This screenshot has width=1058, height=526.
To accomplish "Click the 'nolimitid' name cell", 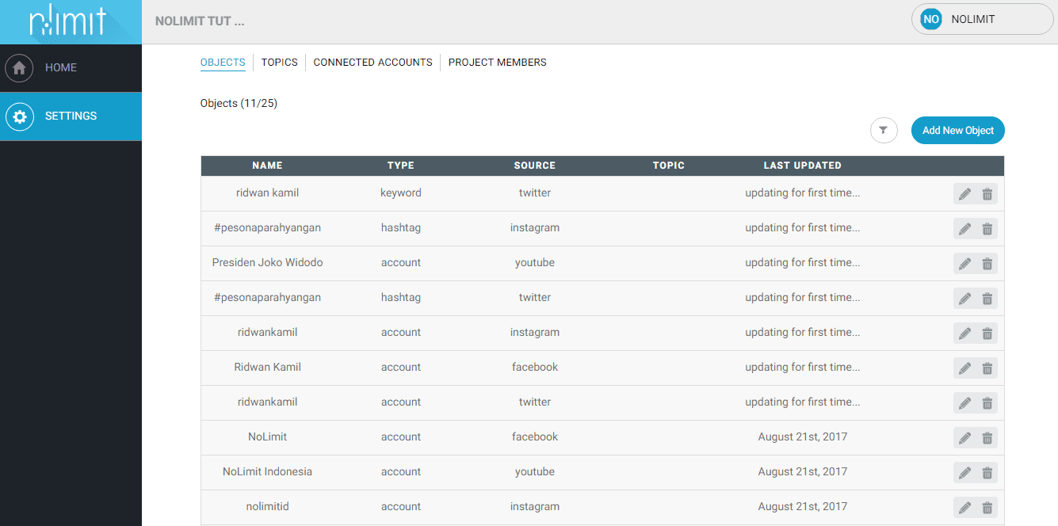I will 268,507.
